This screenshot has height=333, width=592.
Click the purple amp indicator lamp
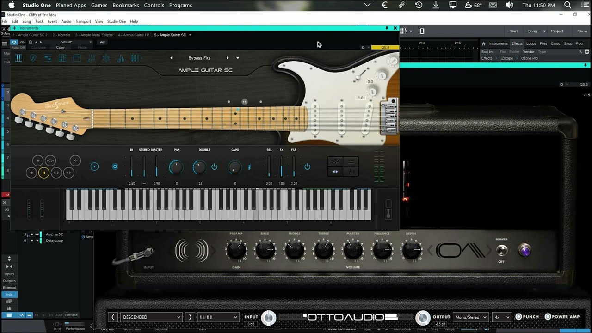click(524, 251)
